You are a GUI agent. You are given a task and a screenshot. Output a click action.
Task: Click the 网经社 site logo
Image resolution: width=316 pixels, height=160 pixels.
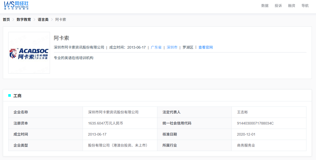coord(16,5)
